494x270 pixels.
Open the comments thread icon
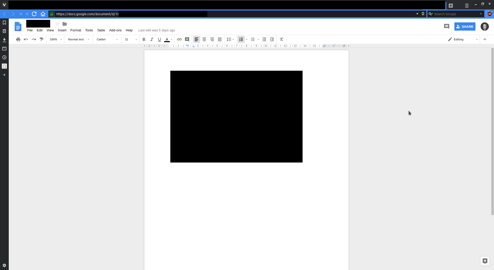pyautogui.click(x=447, y=26)
